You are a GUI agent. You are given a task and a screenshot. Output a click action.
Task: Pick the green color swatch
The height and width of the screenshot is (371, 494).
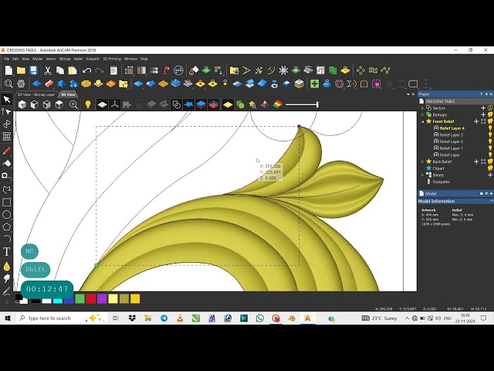tap(80, 299)
